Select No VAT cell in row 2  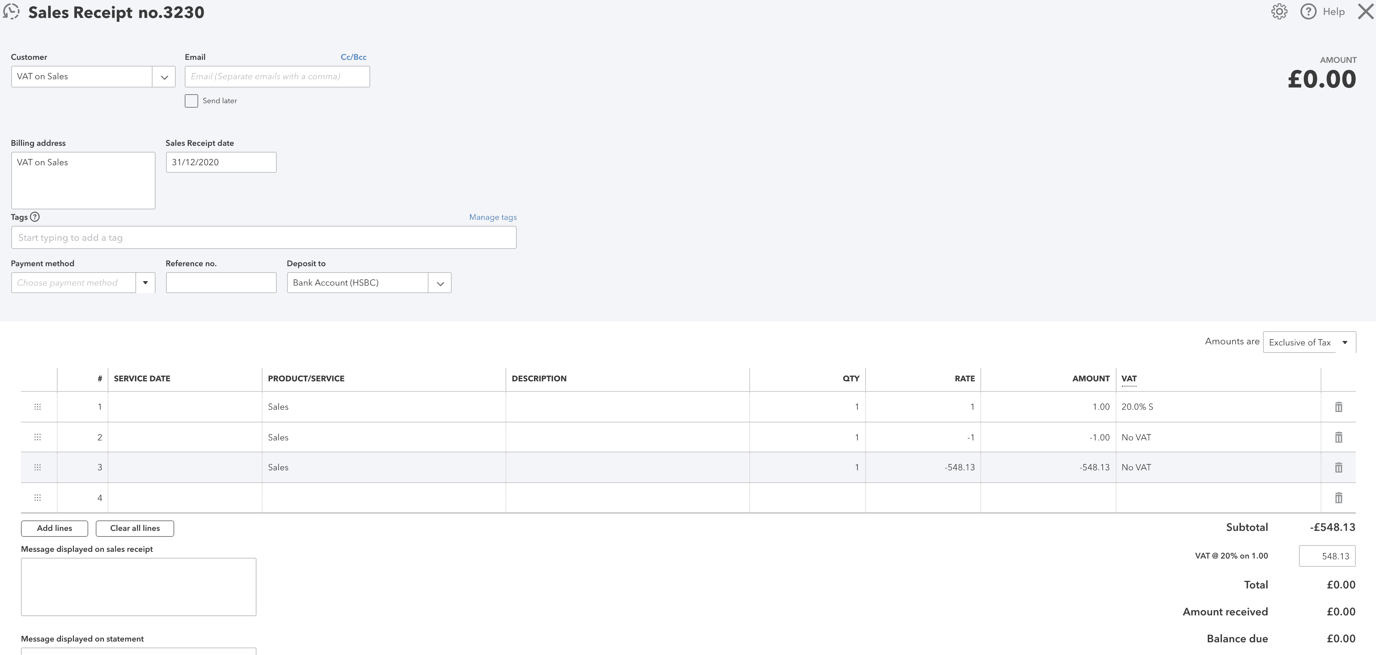tap(1218, 437)
